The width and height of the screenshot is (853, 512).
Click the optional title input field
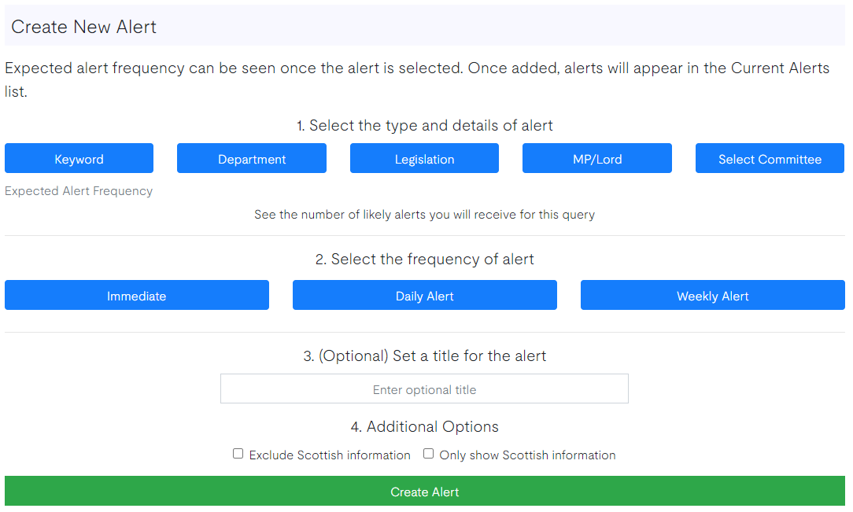pos(424,389)
